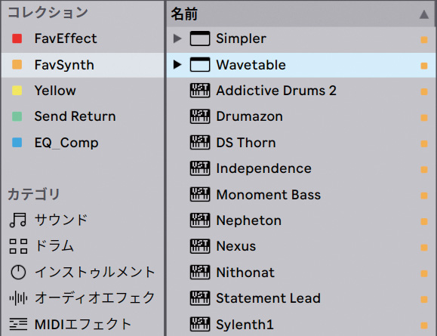This screenshot has width=437, height=336.
Task: Select the Nepheton plugin name
Action: coord(249,220)
